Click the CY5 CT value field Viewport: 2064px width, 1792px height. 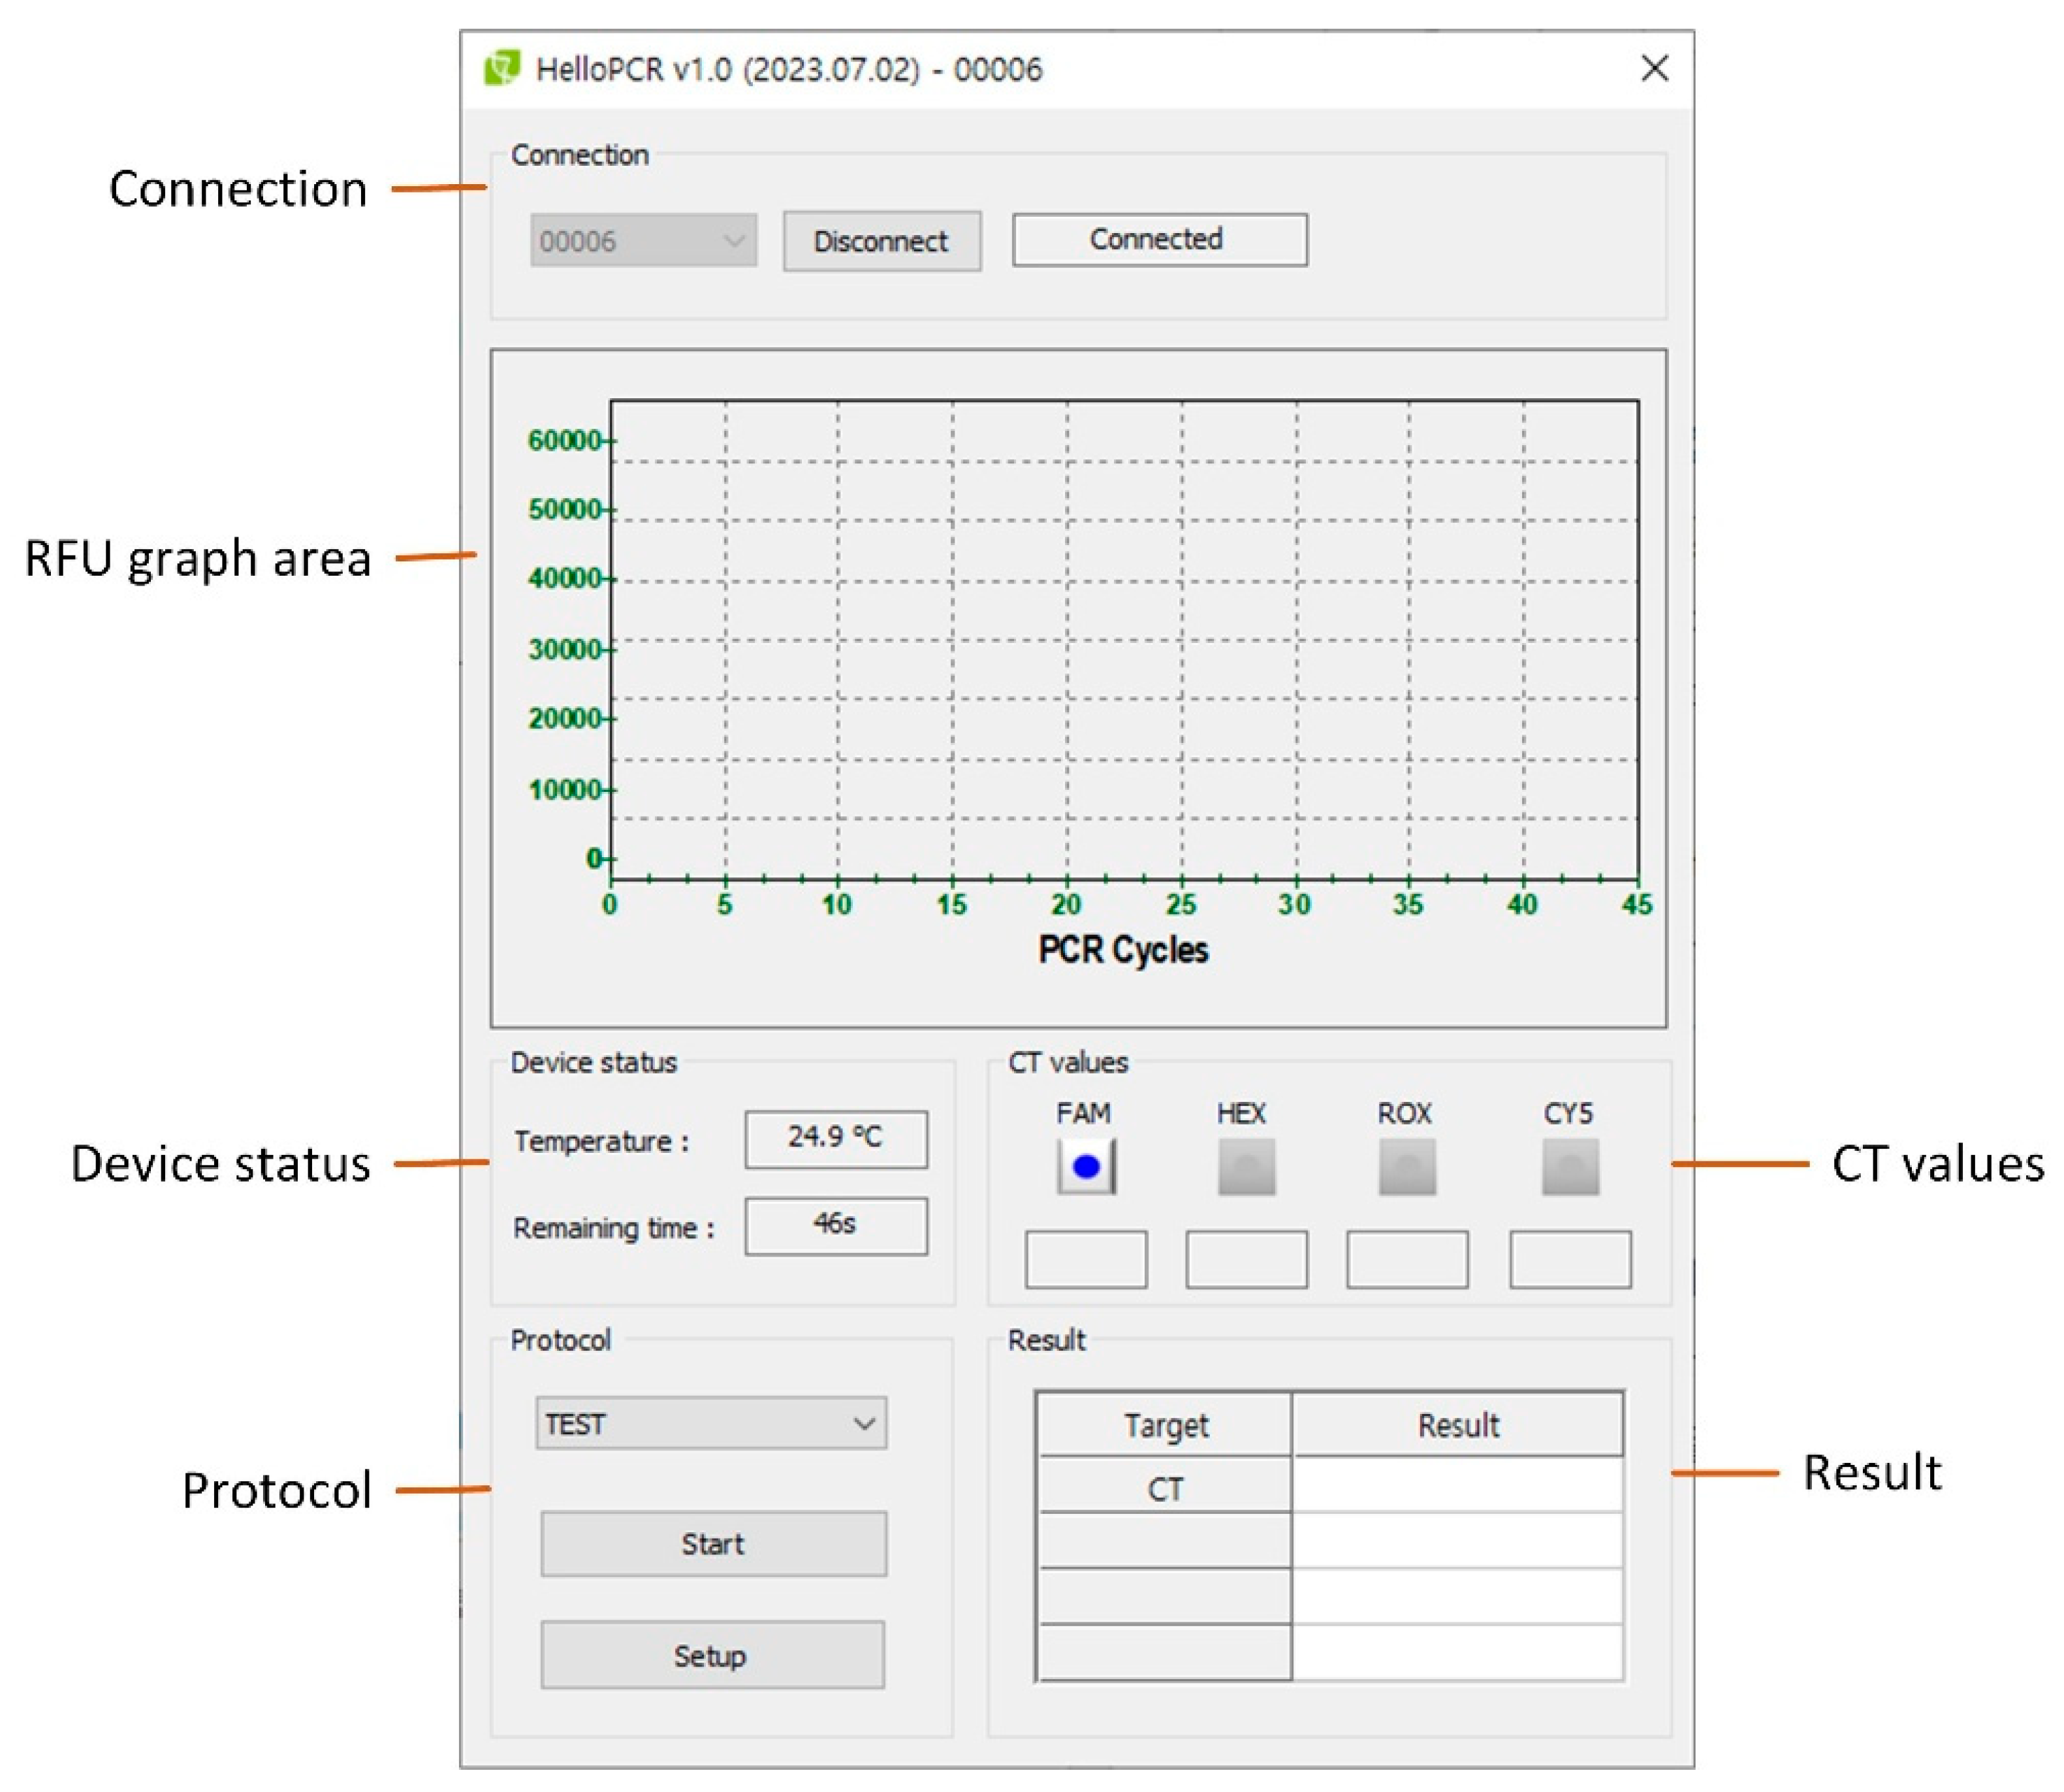1570,1259
